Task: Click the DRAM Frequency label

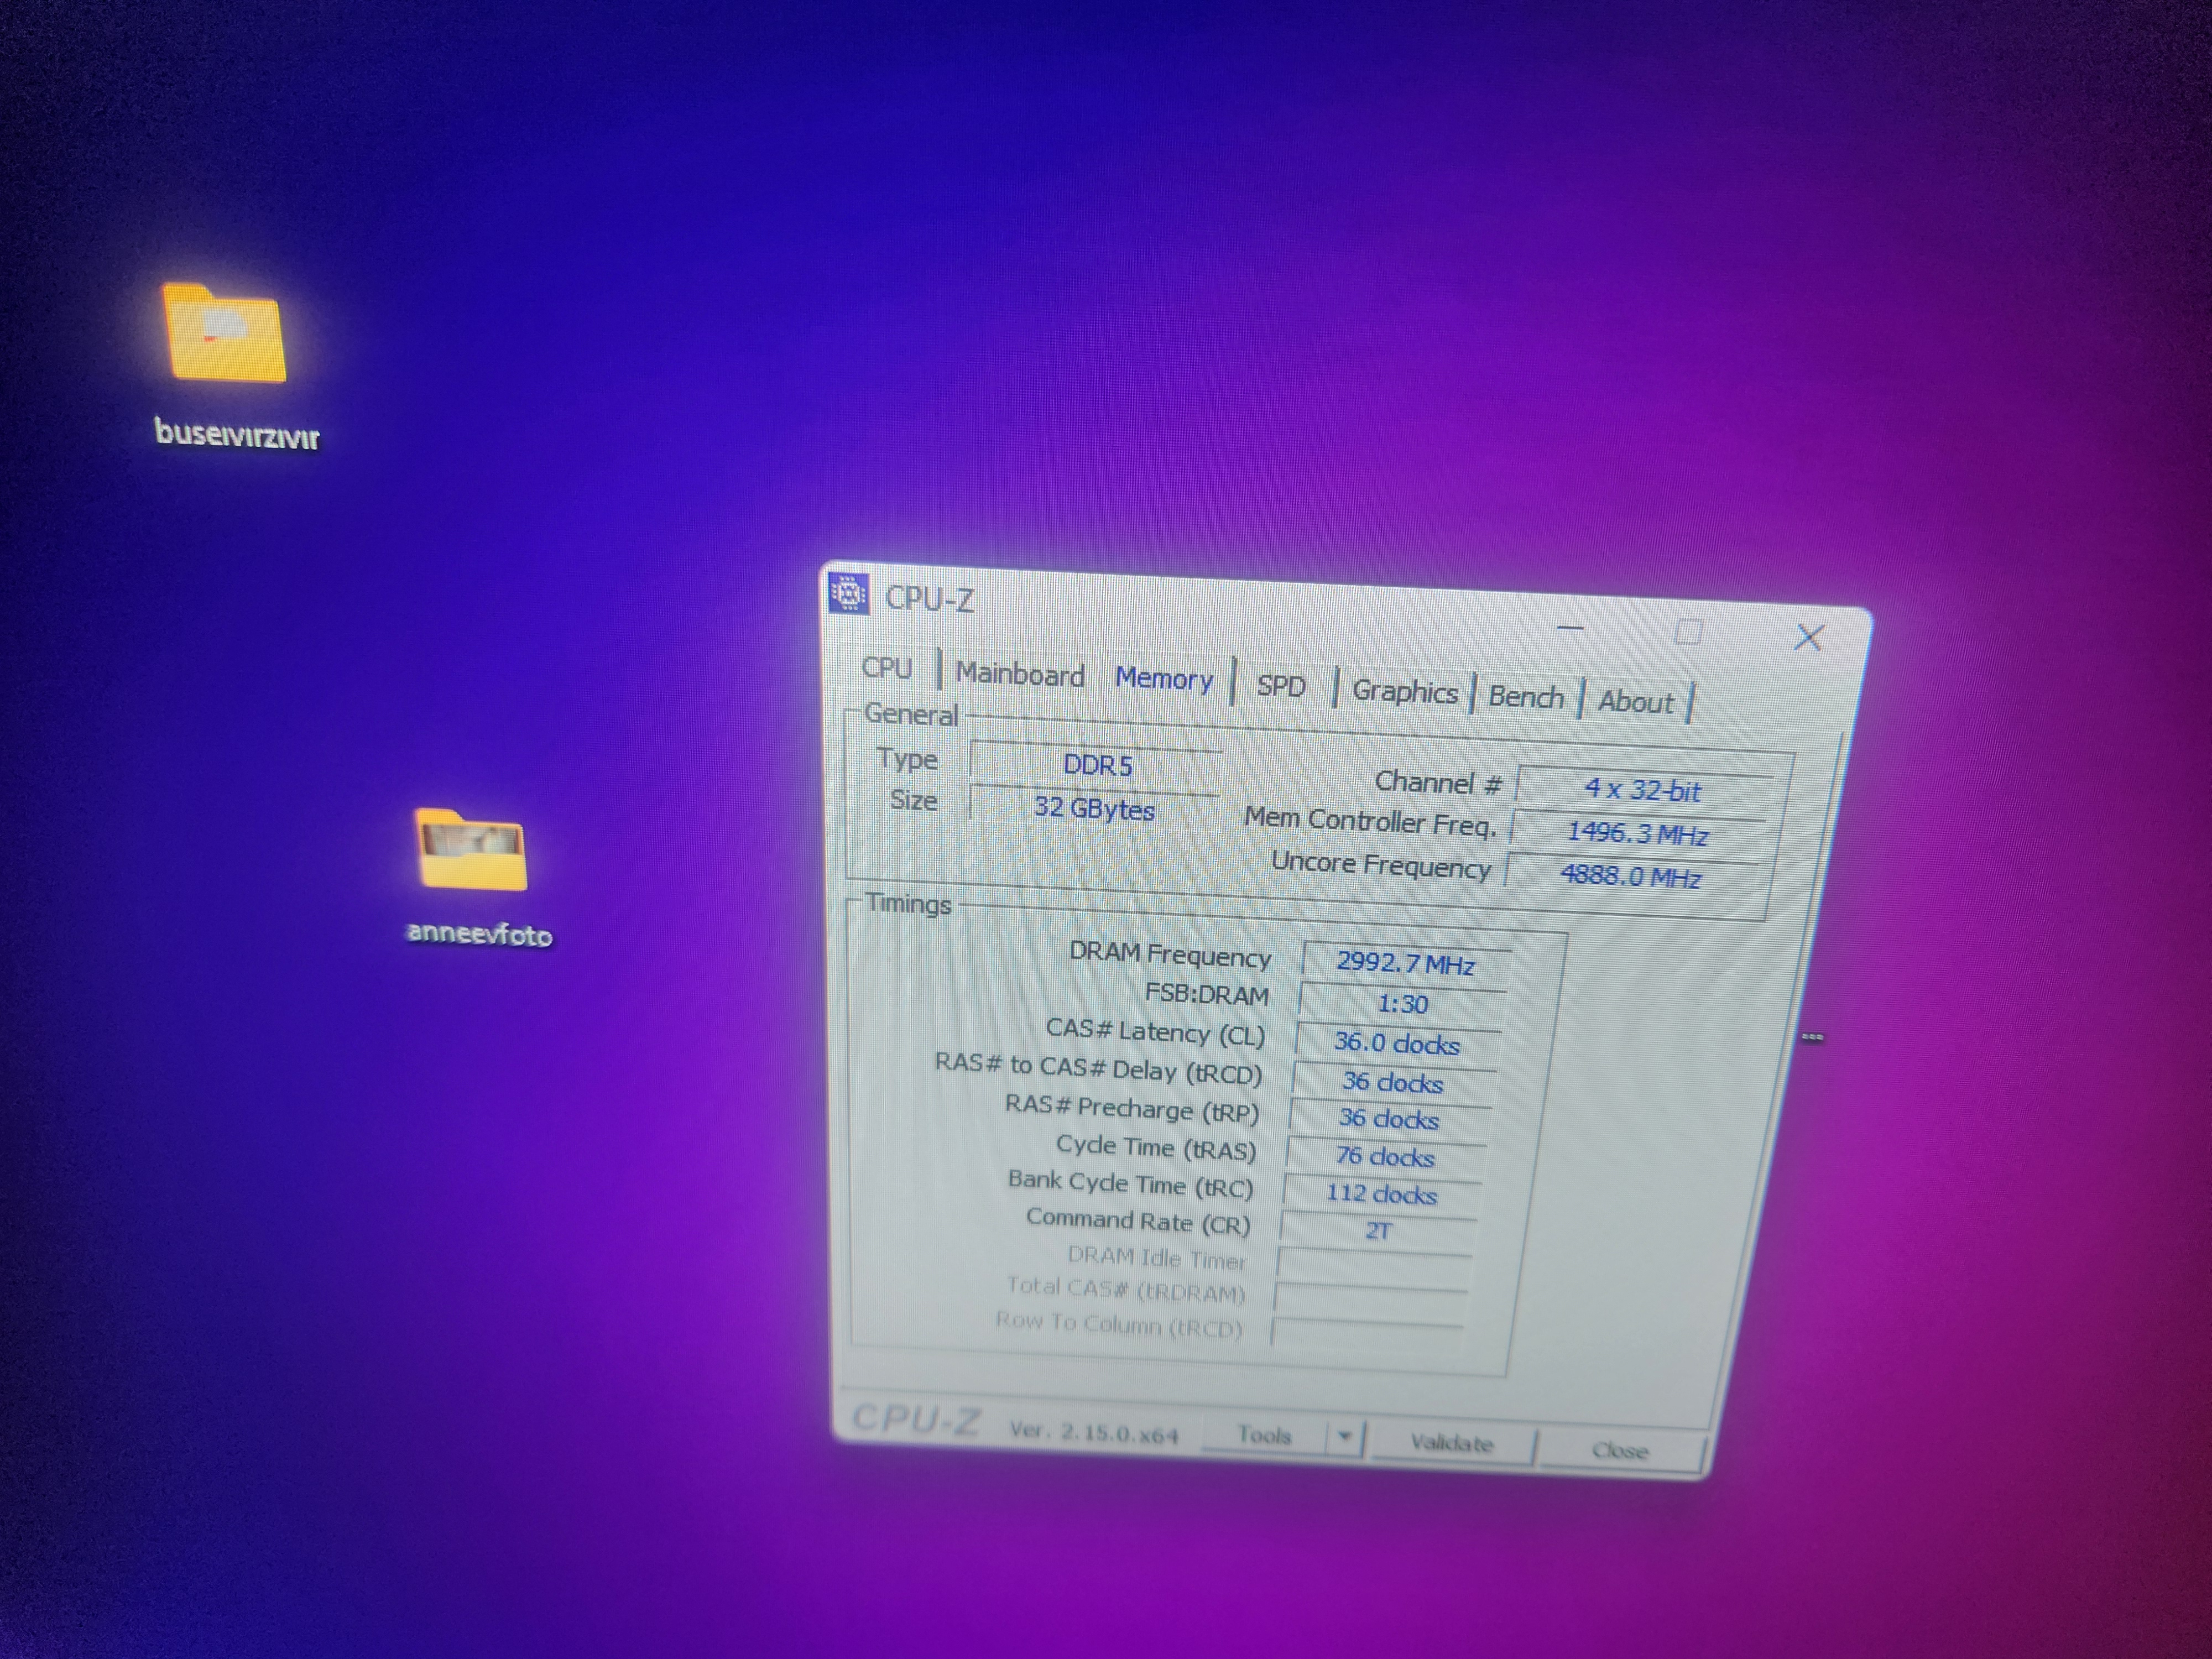Action: point(1170,954)
